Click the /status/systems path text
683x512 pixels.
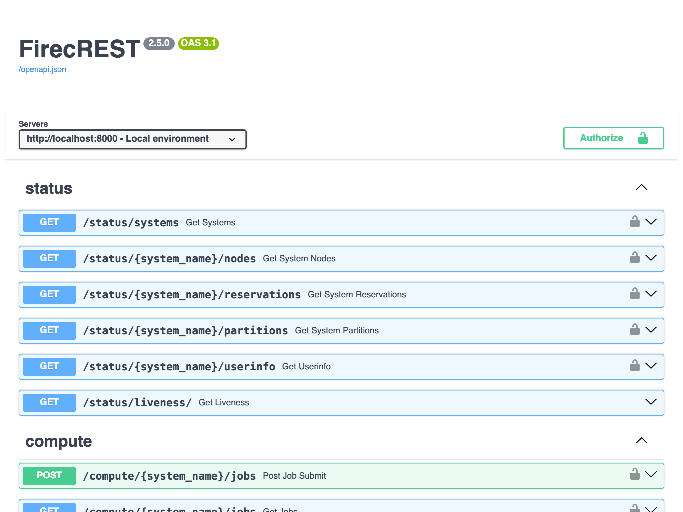[131, 223]
